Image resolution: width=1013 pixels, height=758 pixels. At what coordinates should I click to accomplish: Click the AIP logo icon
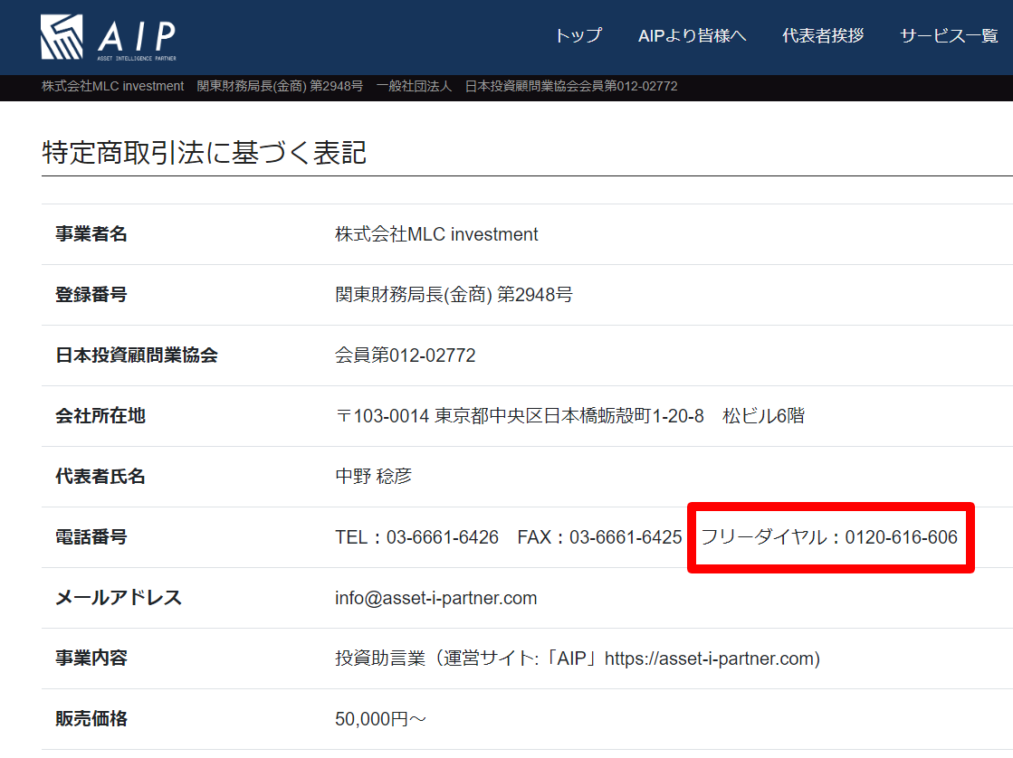[62, 37]
